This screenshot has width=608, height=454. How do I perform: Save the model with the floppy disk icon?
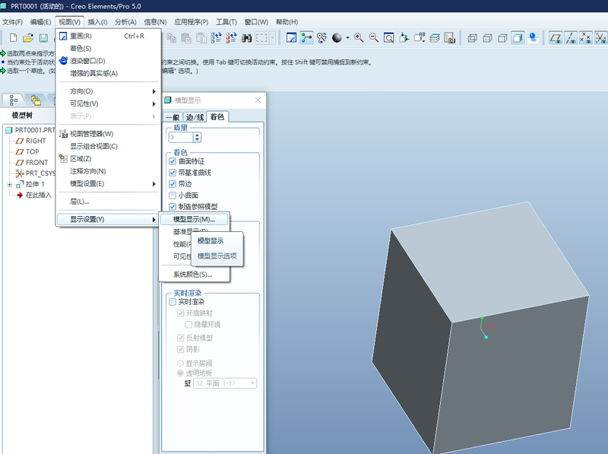pyautogui.click(x=43, y=37)
